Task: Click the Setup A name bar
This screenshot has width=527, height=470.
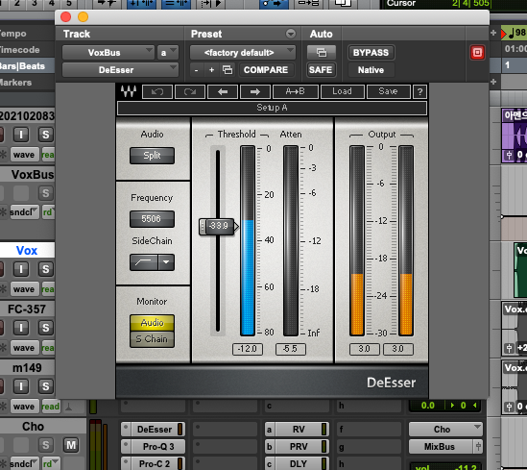Action: coord(272,108)
